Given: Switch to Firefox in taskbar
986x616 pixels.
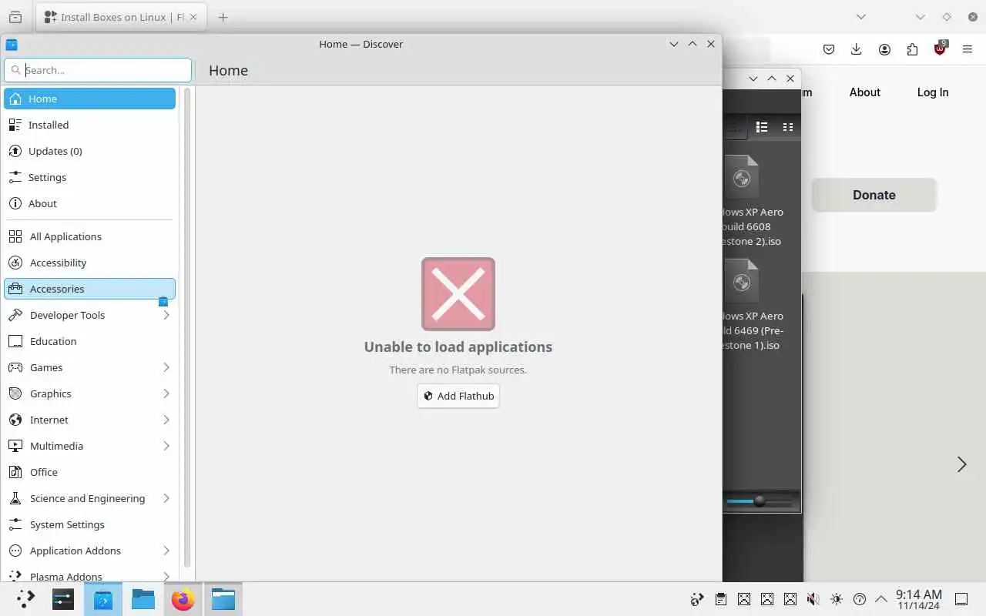Looking at the screenshot, I should (183, 599).
